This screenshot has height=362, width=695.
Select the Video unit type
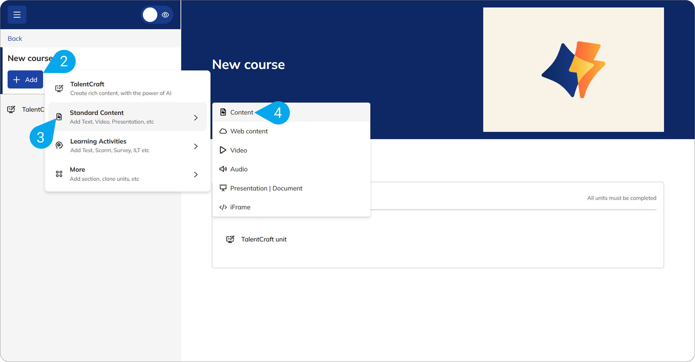[291, 150]
